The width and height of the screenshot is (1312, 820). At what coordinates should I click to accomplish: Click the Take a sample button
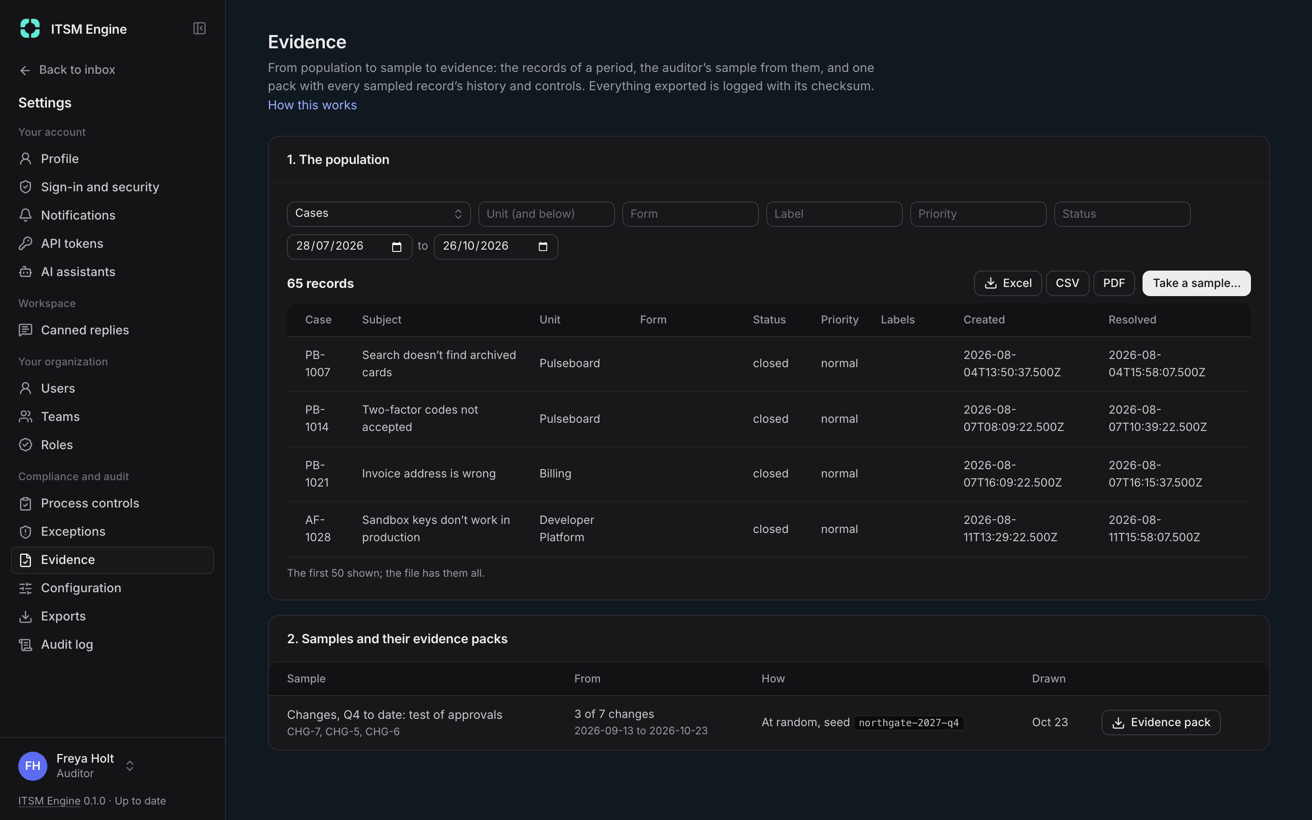tap(1196, 283)
